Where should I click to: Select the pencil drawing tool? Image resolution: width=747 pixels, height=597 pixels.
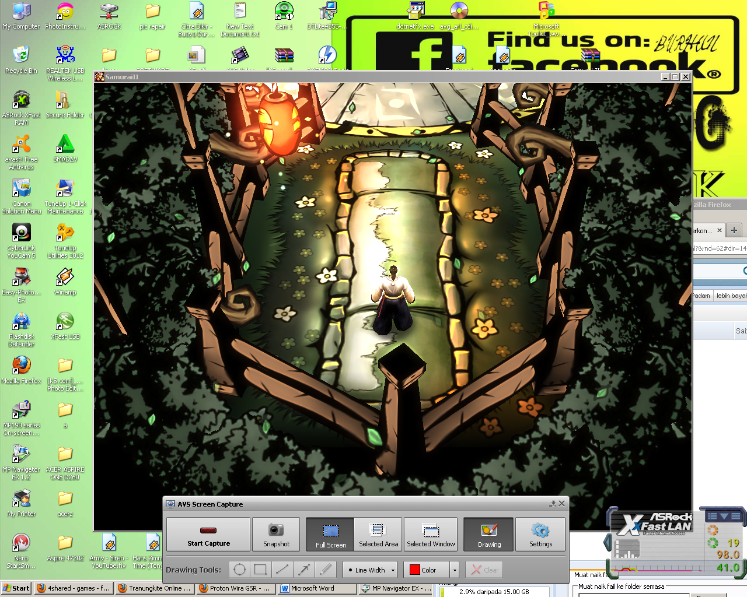click(326, 570)
